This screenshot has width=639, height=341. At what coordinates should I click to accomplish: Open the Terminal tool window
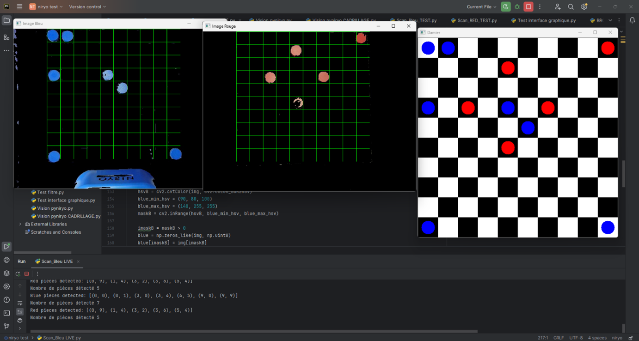tap(6, 313)
